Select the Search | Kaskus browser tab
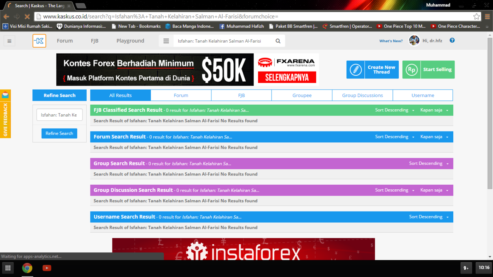493x277 pixels. tap(39, 6)
